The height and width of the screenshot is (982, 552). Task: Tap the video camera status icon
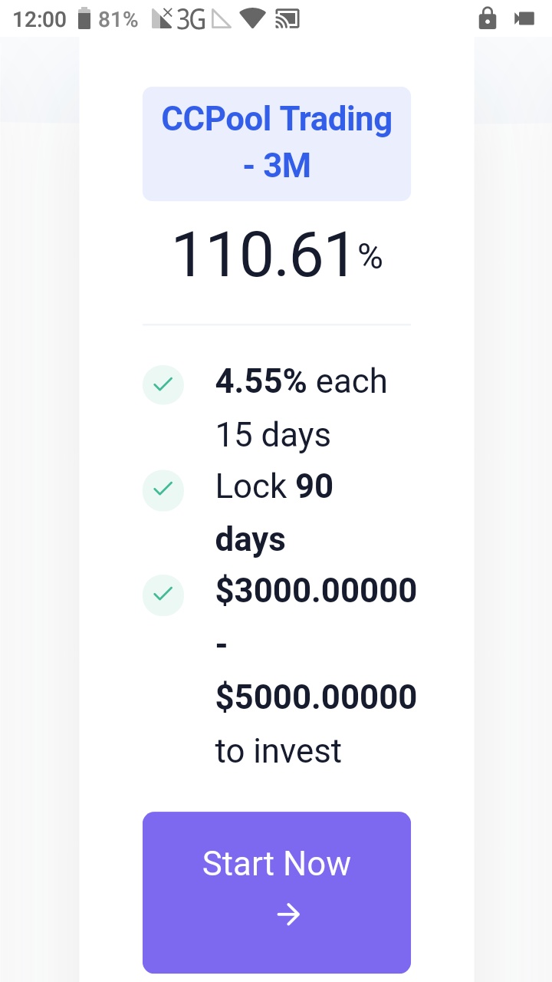(x=524, y=18)
